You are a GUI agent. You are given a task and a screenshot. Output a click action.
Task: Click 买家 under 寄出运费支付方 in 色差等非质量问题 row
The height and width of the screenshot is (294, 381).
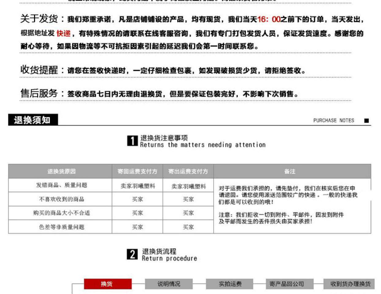(188, 227)
